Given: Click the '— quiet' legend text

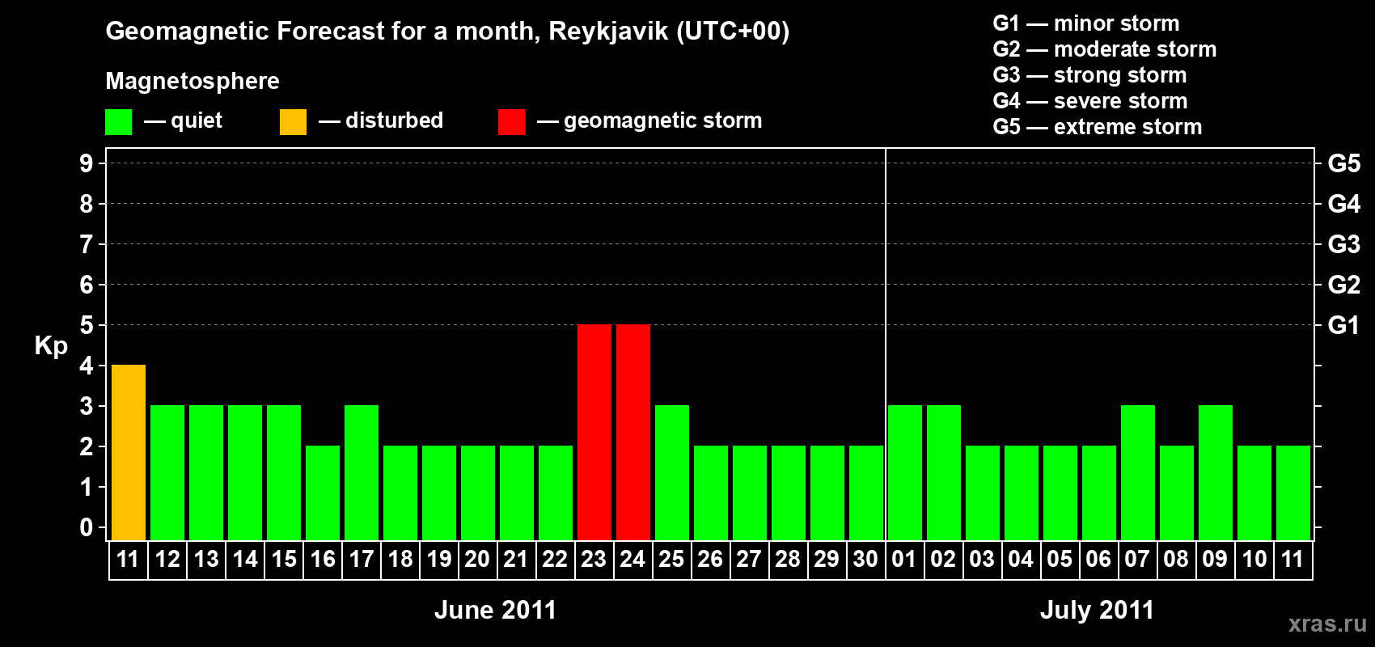Looking at the screenshot, I should (183, 121).
